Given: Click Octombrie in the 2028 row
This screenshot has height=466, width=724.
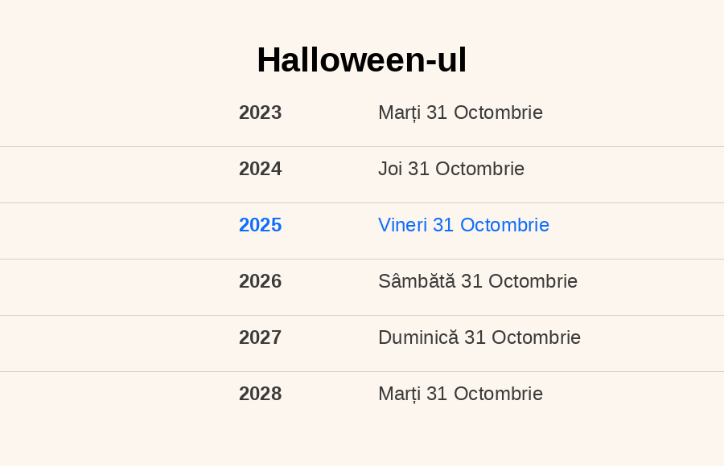Looking at the screenshot, I should click(498, 394).
